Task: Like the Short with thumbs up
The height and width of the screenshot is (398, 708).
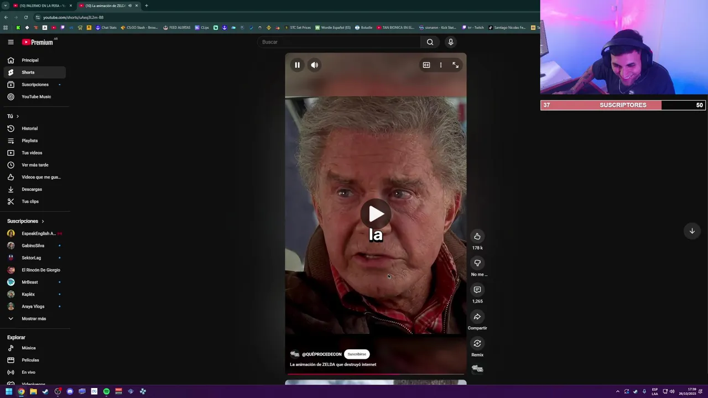Action: pyautogui.click(x=477, y=237)
